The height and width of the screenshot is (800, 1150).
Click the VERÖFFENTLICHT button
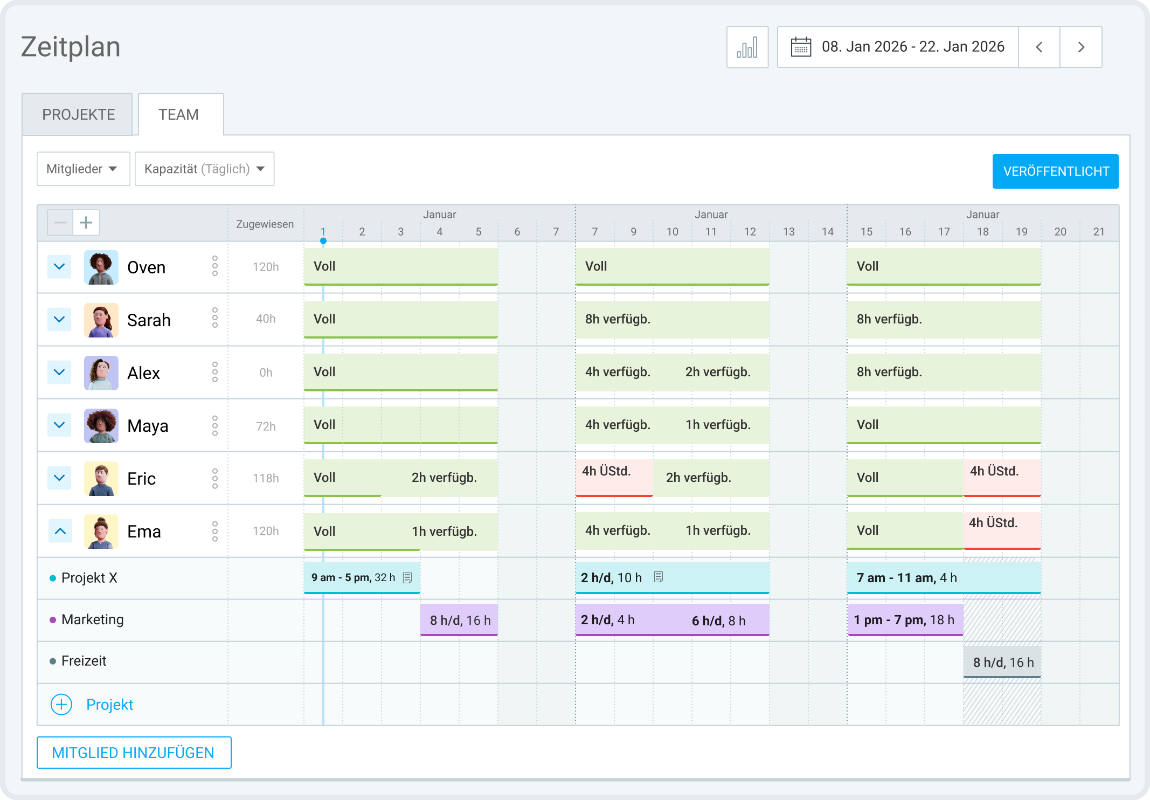pos(1055,171)
